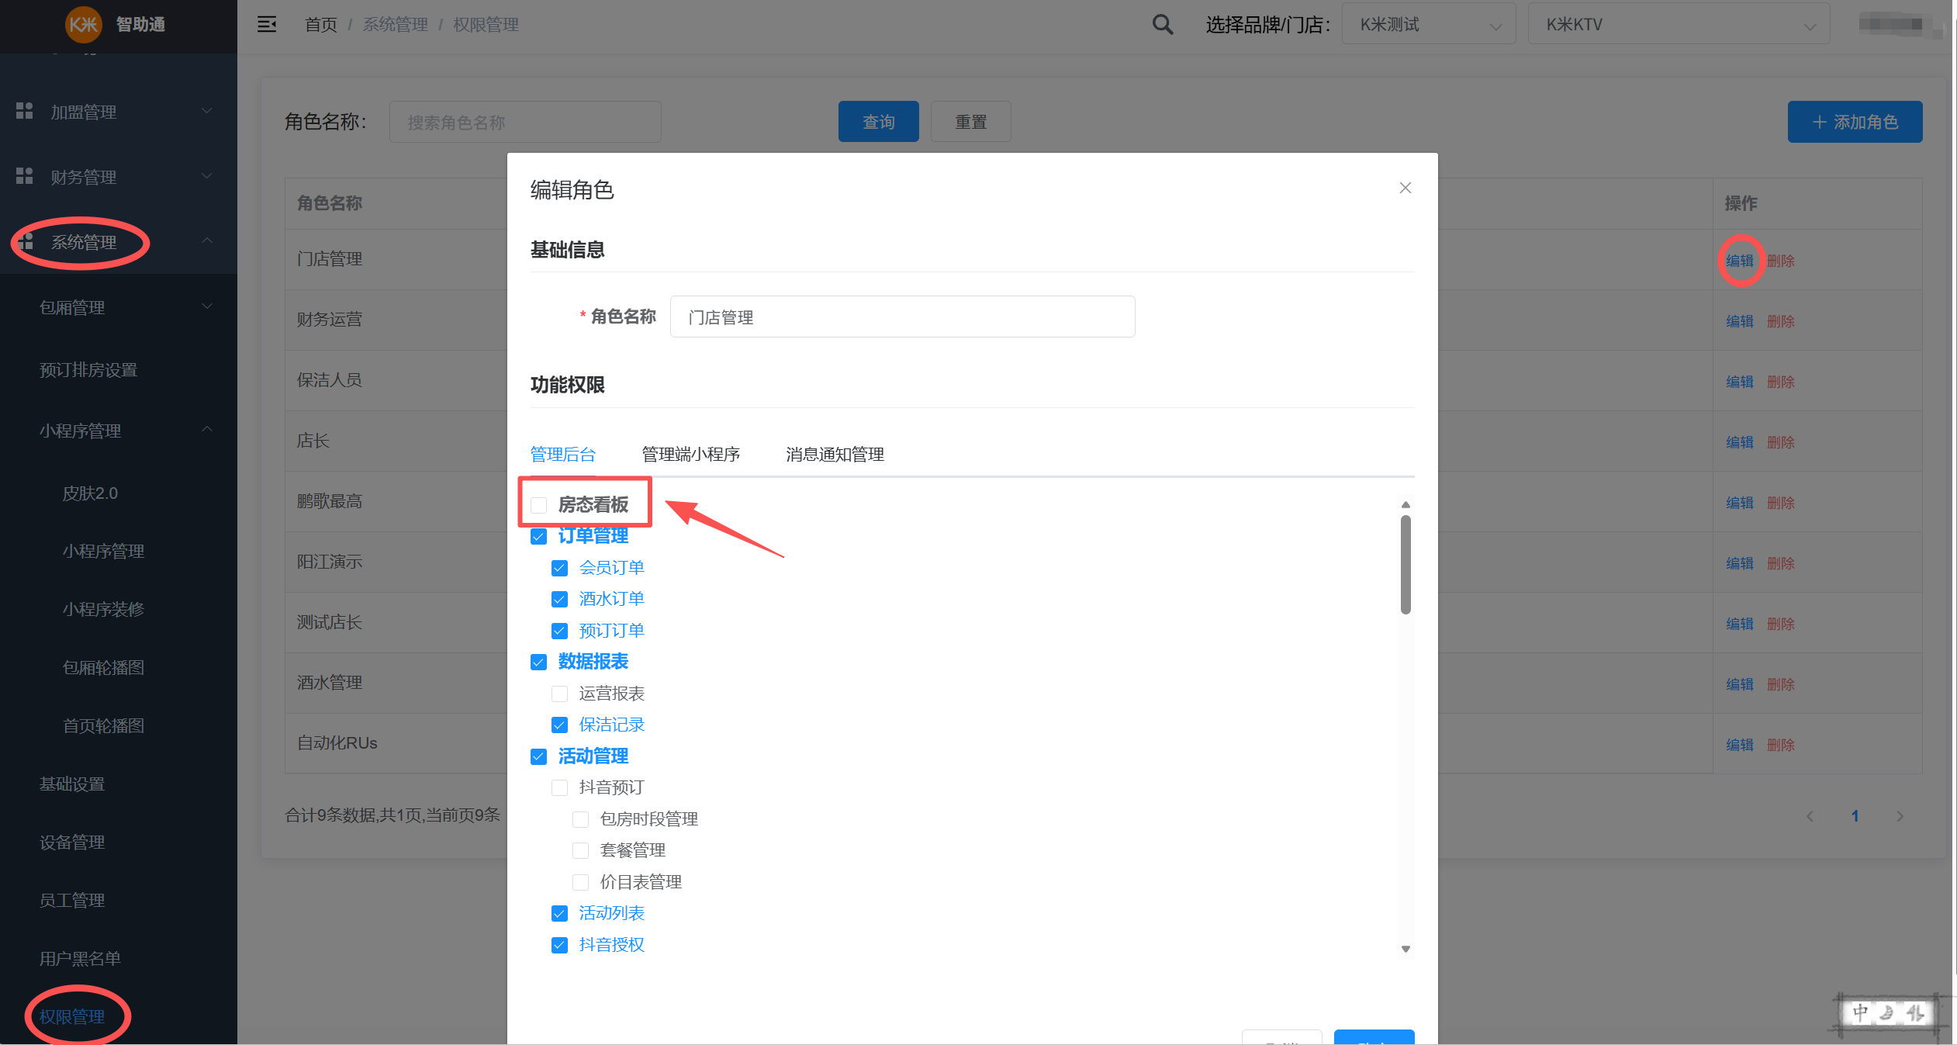Uncheck the 订单管理 checkbox
1957x1045 pixels.
tap(539, 536)
